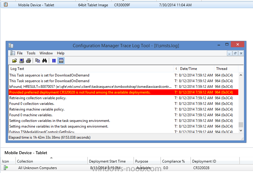Click the thread cell of 'Found 0 machine variables.' row
Viewport: 253px width, 173px height.
(224, 115)
